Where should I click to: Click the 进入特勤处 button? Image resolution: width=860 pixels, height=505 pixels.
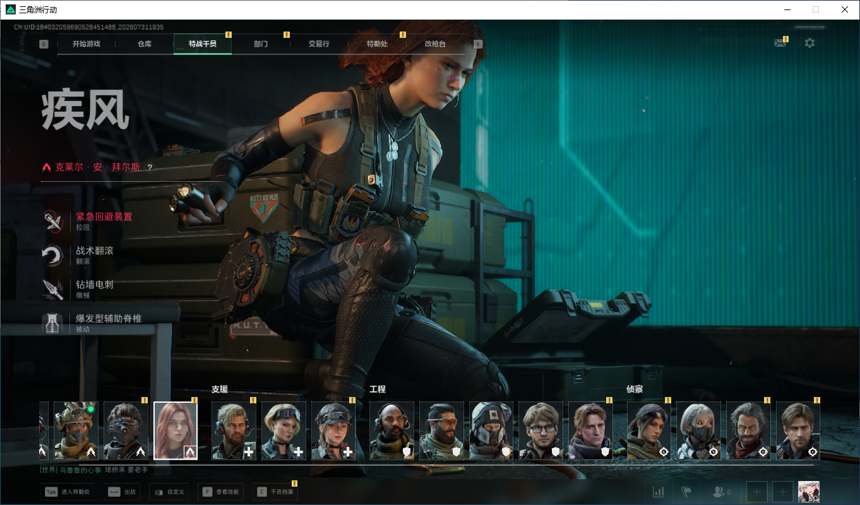coord(68,492)
